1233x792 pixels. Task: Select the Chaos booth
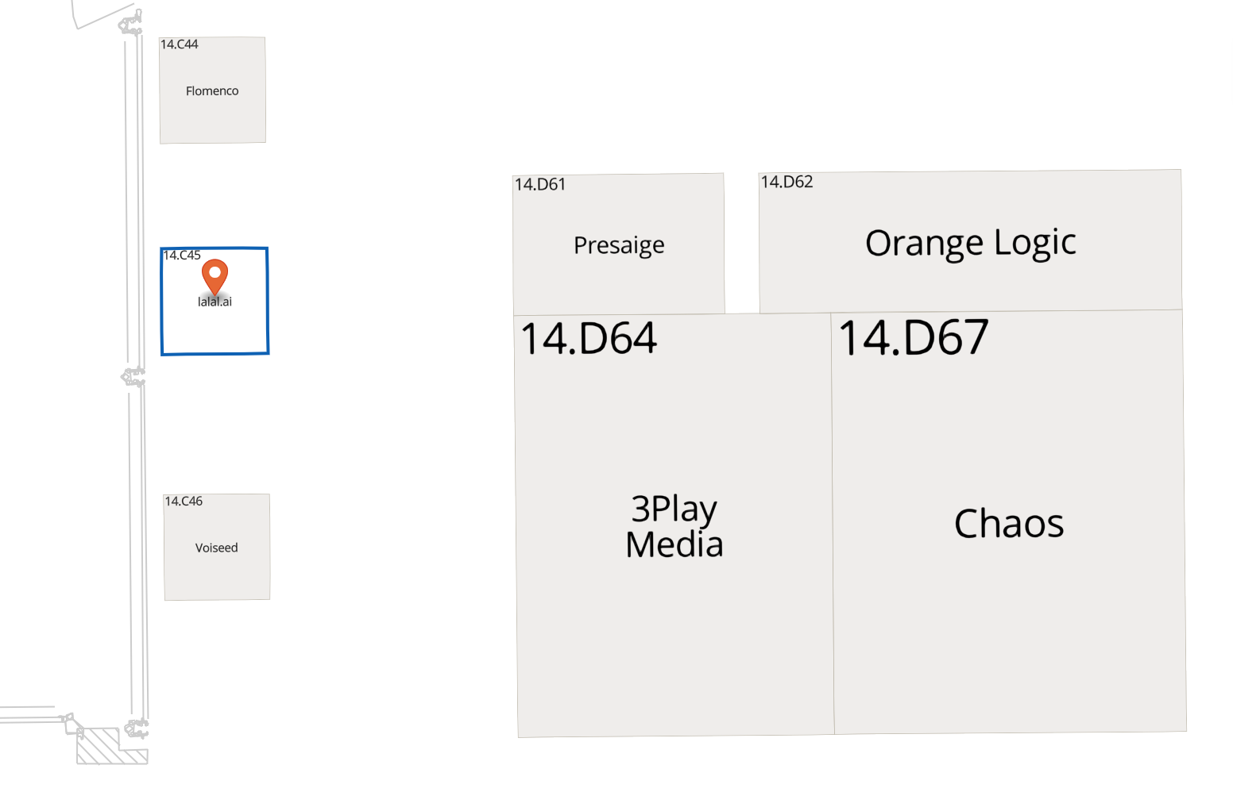pyautogui.click(x=1009, y=521)
